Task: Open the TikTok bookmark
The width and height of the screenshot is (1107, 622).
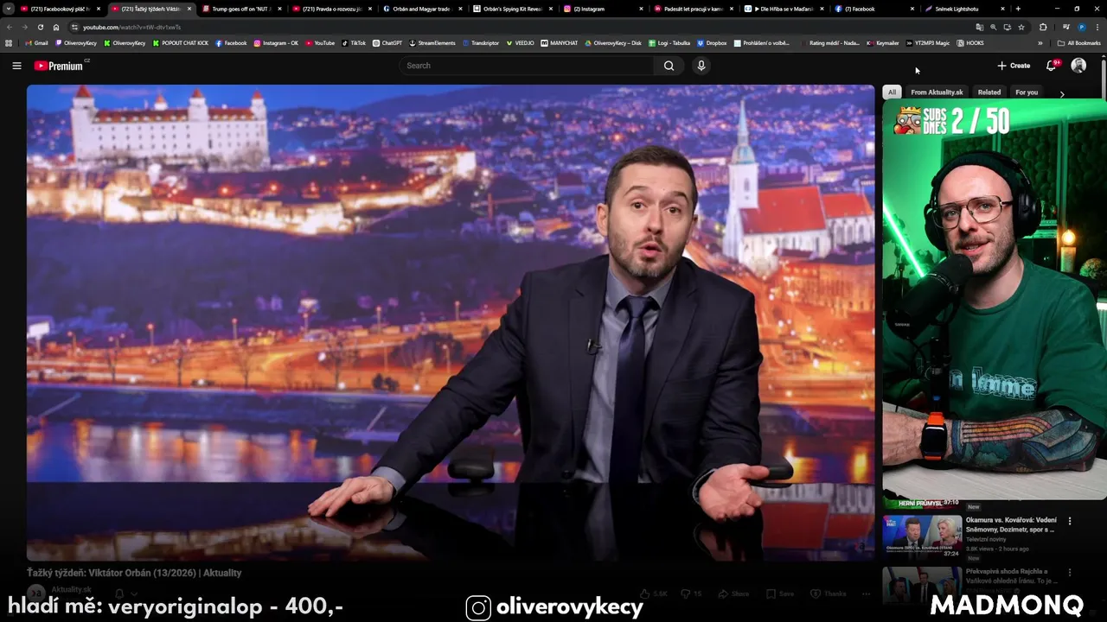Action: click(354, 42)
